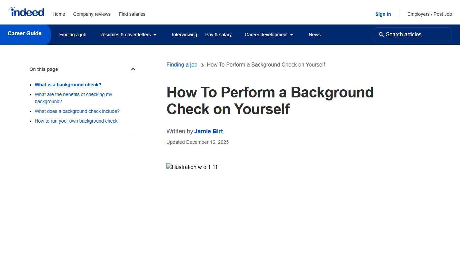Click the chevron next to Resumes & cover letters
This screenshot has height=258, width=460.
click(x=155, y=35)
